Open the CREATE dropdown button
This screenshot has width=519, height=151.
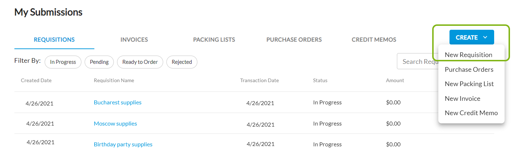tap(471, 37)
